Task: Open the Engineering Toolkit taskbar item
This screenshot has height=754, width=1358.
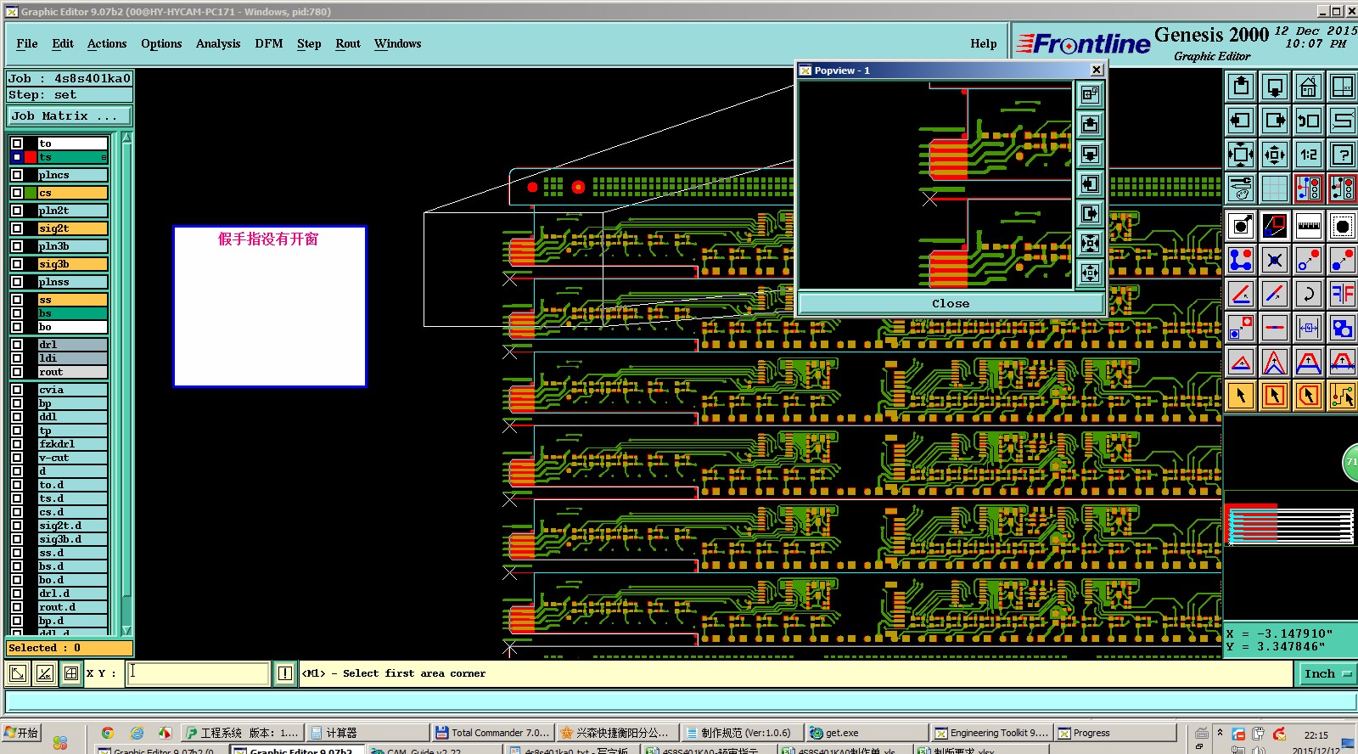Action: 992,733
